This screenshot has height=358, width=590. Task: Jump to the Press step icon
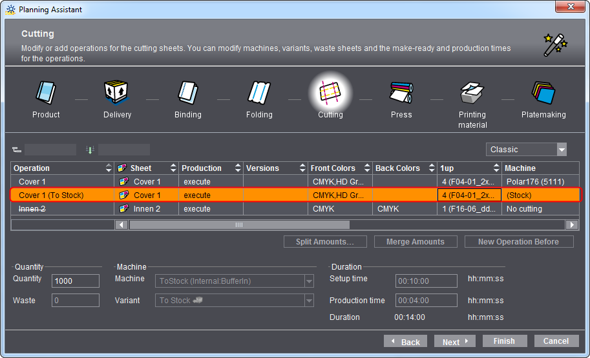[401, 94]
